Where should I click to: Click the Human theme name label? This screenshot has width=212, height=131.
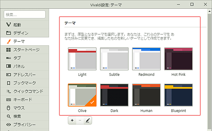(146, 111)
